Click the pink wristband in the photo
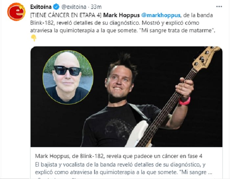Screen dimensions: 230x179 point(185,101)
